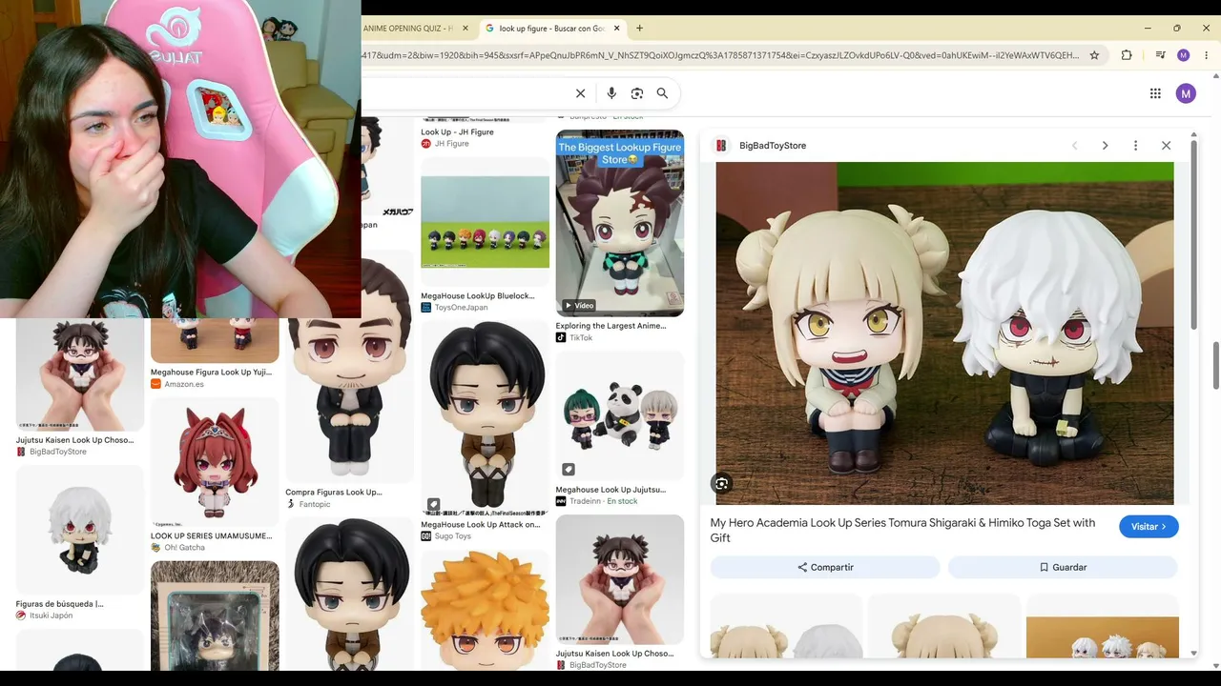Screen dimensions: 1221x686
Task: Close the 'look up figure' tab
Action: pos(616,29)
